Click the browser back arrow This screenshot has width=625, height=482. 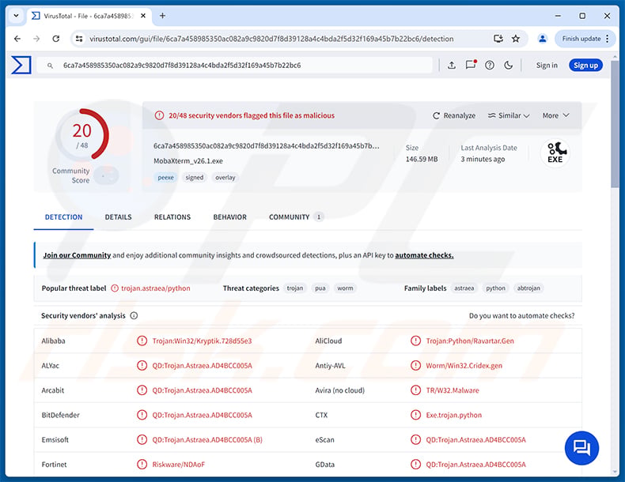click(17, 39)
